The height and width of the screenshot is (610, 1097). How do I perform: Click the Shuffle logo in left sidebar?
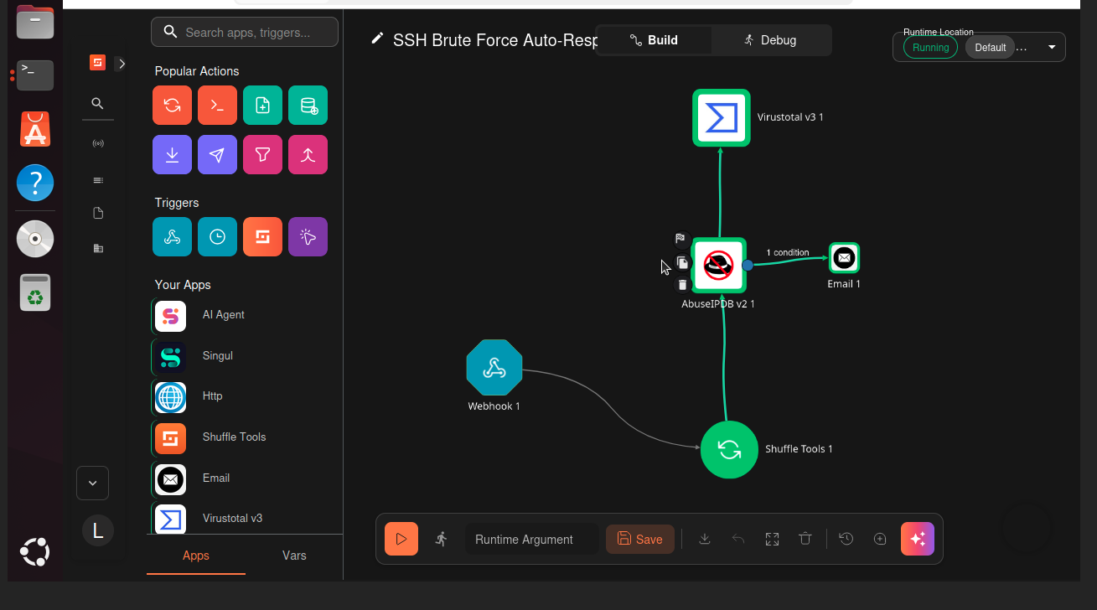tap(97, 63)
